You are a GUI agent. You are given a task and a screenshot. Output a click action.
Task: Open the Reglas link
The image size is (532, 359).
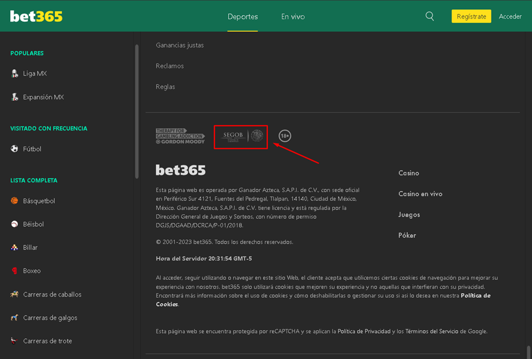[x=165, y=87]
